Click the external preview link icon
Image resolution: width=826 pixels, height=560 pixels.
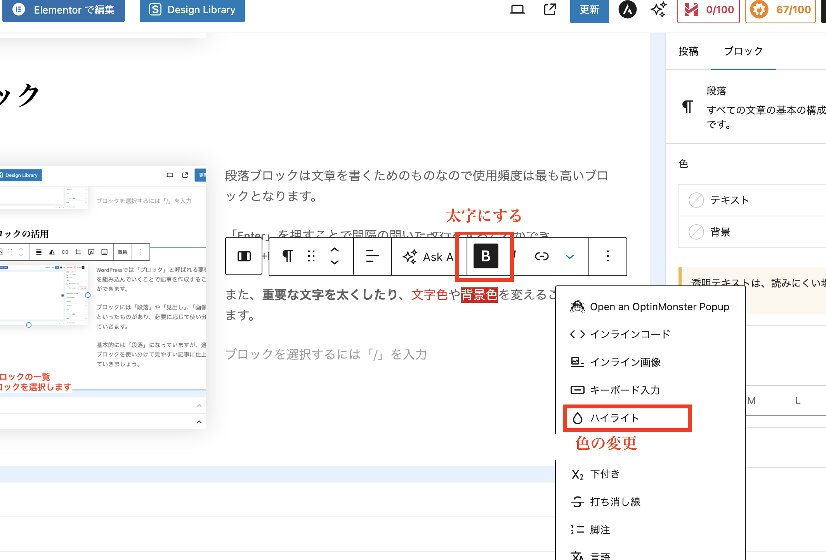click(x=550, y=10)
